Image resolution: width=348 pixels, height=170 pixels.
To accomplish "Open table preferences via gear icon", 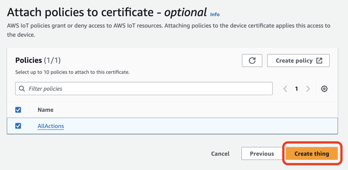I will tap(324, 89).
